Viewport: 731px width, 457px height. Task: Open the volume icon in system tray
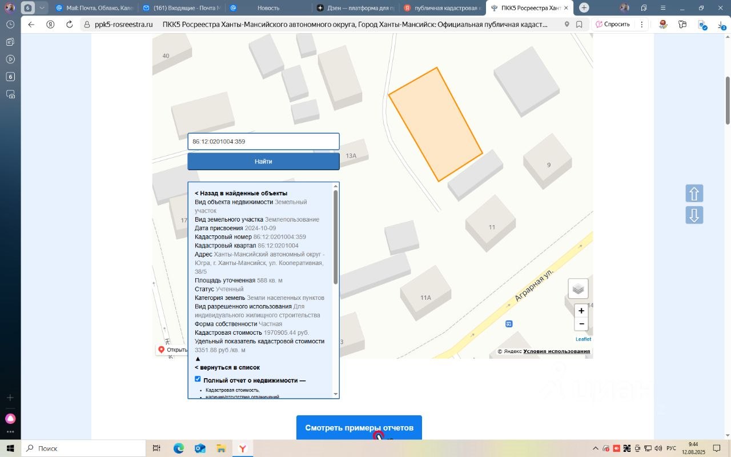pos(658,448)
